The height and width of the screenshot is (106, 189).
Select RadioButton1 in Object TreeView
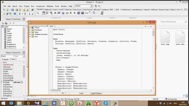[x=11, y=44]
